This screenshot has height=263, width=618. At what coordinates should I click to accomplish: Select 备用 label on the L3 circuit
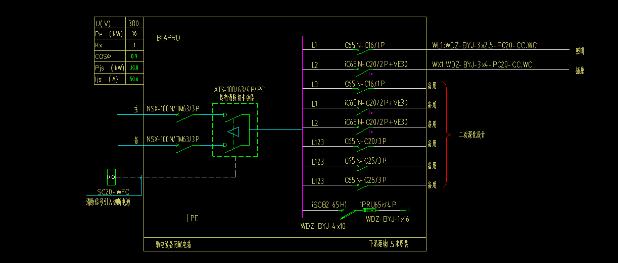pos(432,86)
